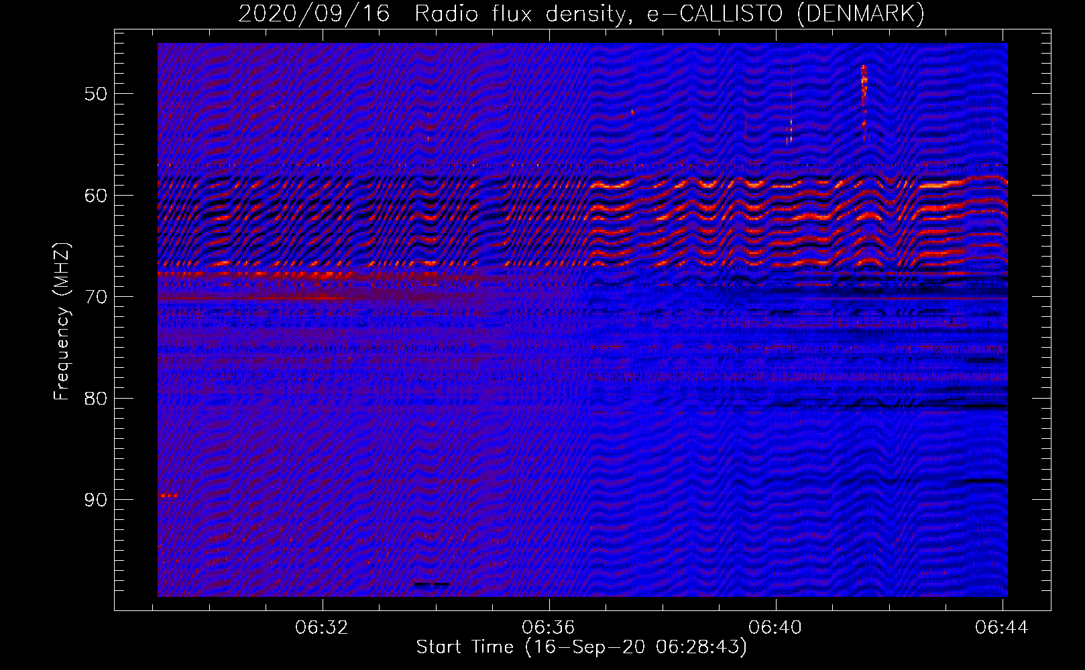This screenshot has width=1085, height=670.
Task: Click the 90 frequency tick label
Action: [95, 500]
